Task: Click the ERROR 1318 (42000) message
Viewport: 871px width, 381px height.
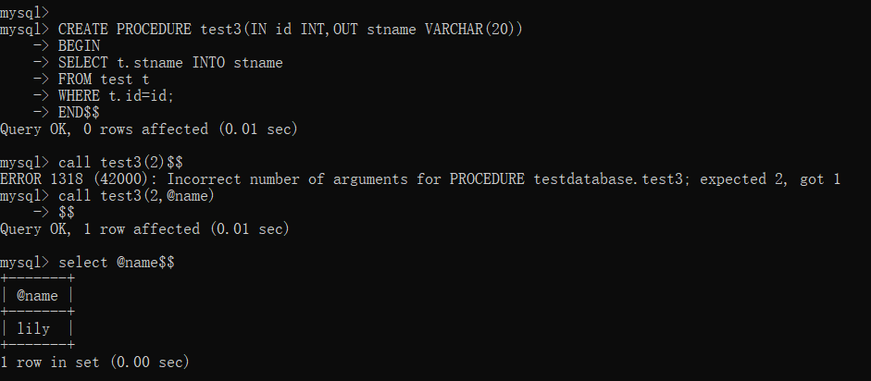Action: point(420,179)
